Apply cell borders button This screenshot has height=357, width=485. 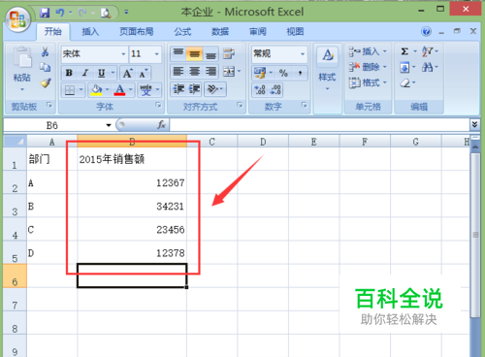pyautogui.click(x=70, y=90)
